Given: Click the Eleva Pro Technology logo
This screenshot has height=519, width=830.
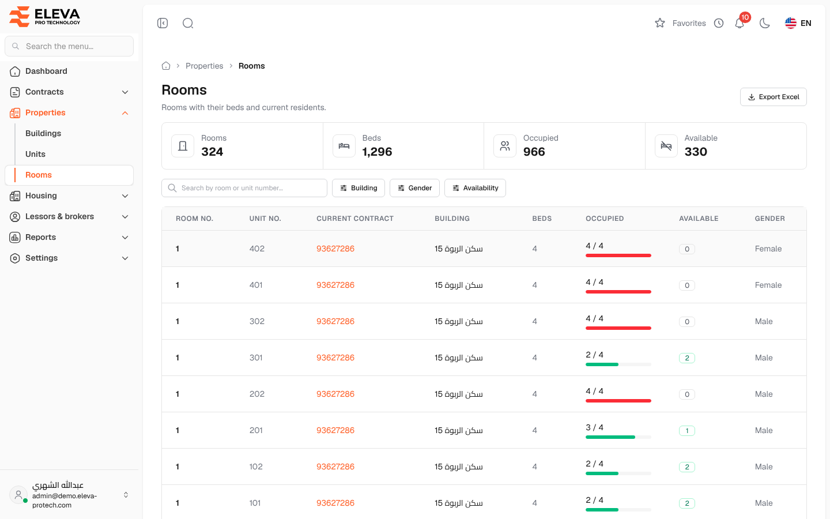Looking at the screenshot, I should tap(45, 16).
